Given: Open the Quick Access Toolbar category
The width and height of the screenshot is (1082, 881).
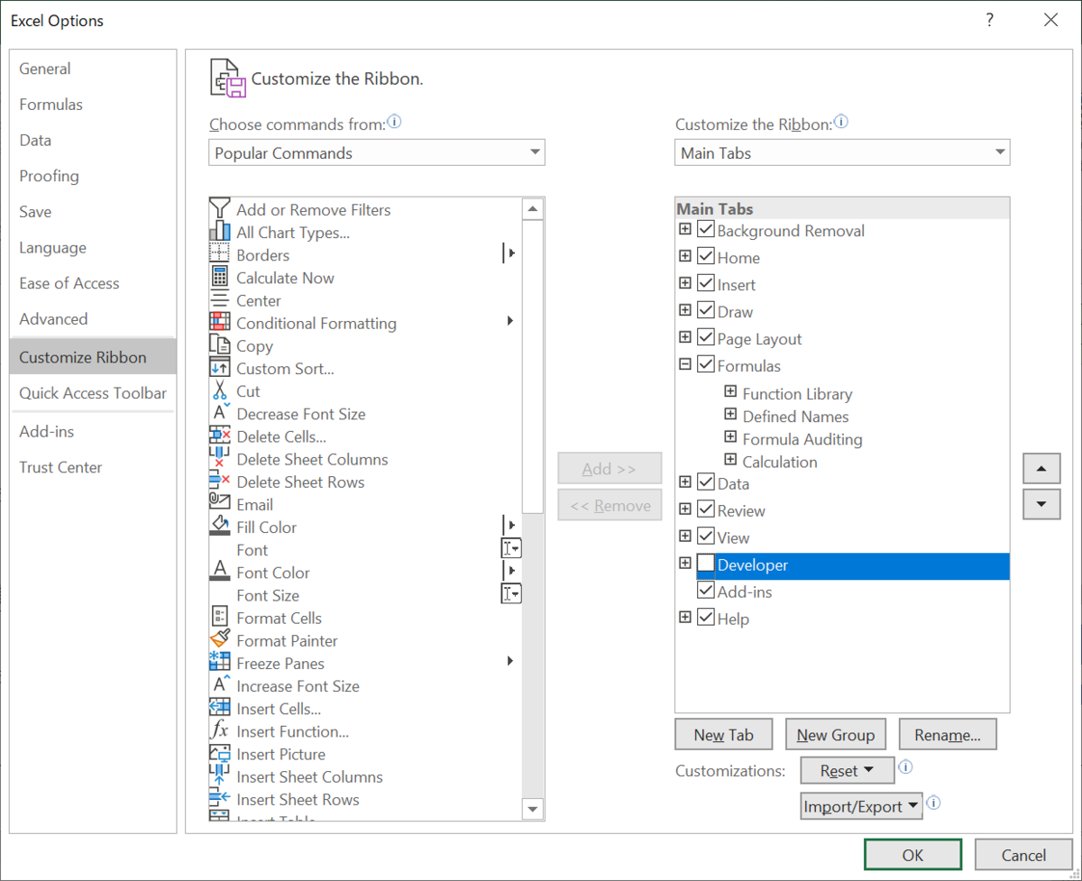Looking at the screenshot, I should 93,392.
